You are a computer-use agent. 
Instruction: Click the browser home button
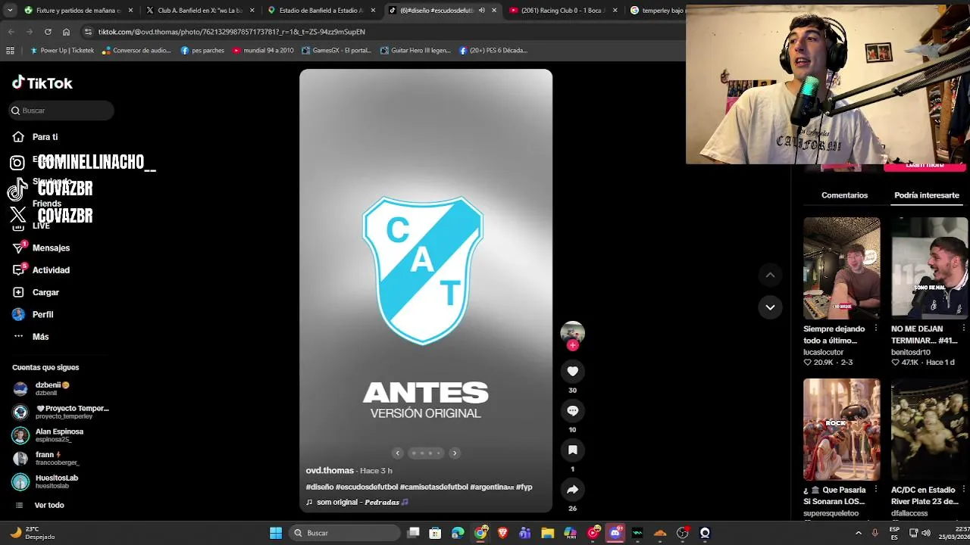click(x=66, y=32)
